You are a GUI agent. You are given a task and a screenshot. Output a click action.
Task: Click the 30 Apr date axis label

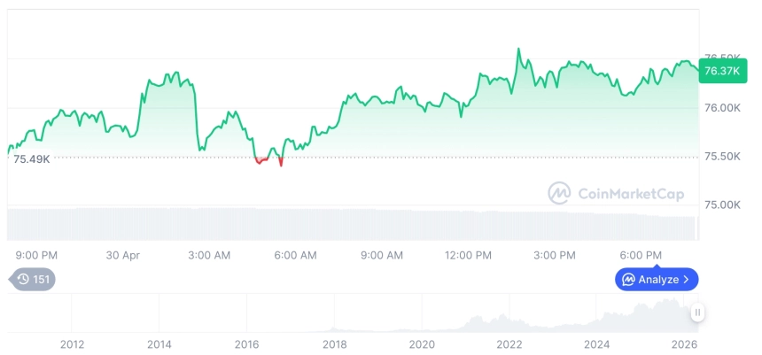pyautogui.click(x=123, y=255)
